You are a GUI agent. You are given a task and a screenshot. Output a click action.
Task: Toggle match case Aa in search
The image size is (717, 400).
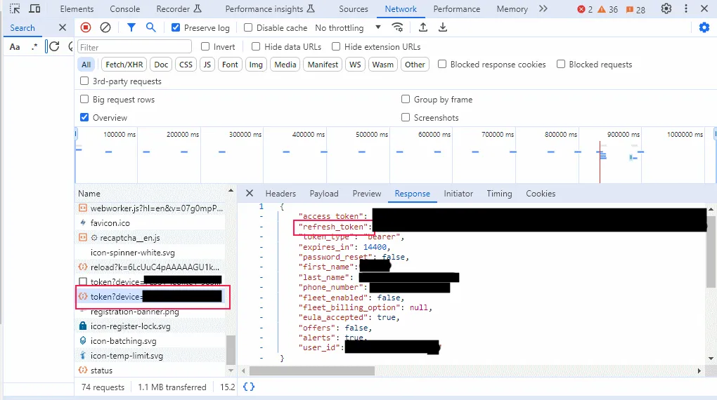click(x=15, y=46)
